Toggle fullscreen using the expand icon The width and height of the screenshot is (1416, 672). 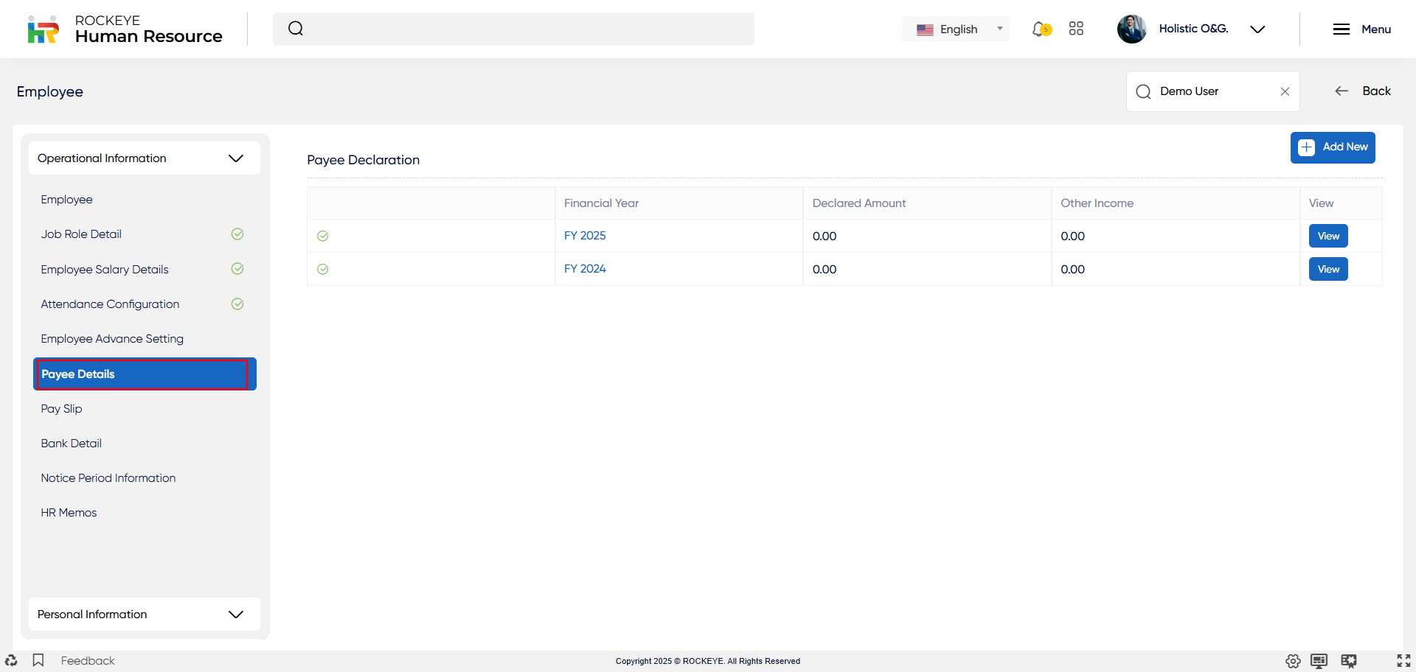pos(1403,661)
